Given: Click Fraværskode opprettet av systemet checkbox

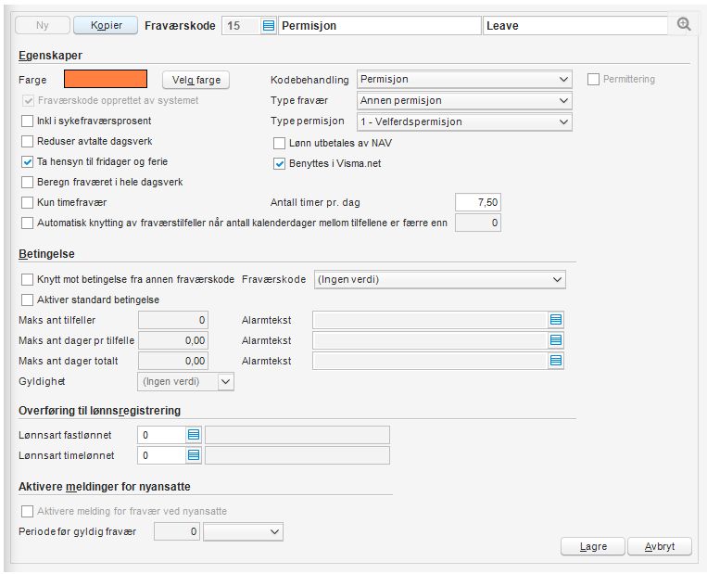Looking at the screenshot, I should click(x=28, y=100).
